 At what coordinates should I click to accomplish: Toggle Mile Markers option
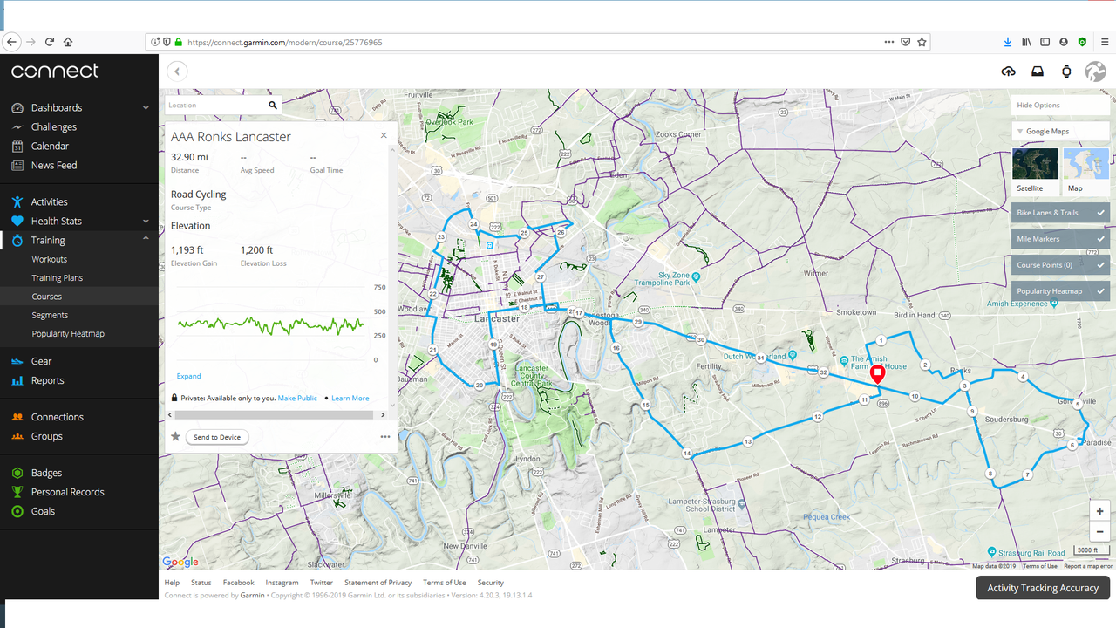[x=1061, y=239]
